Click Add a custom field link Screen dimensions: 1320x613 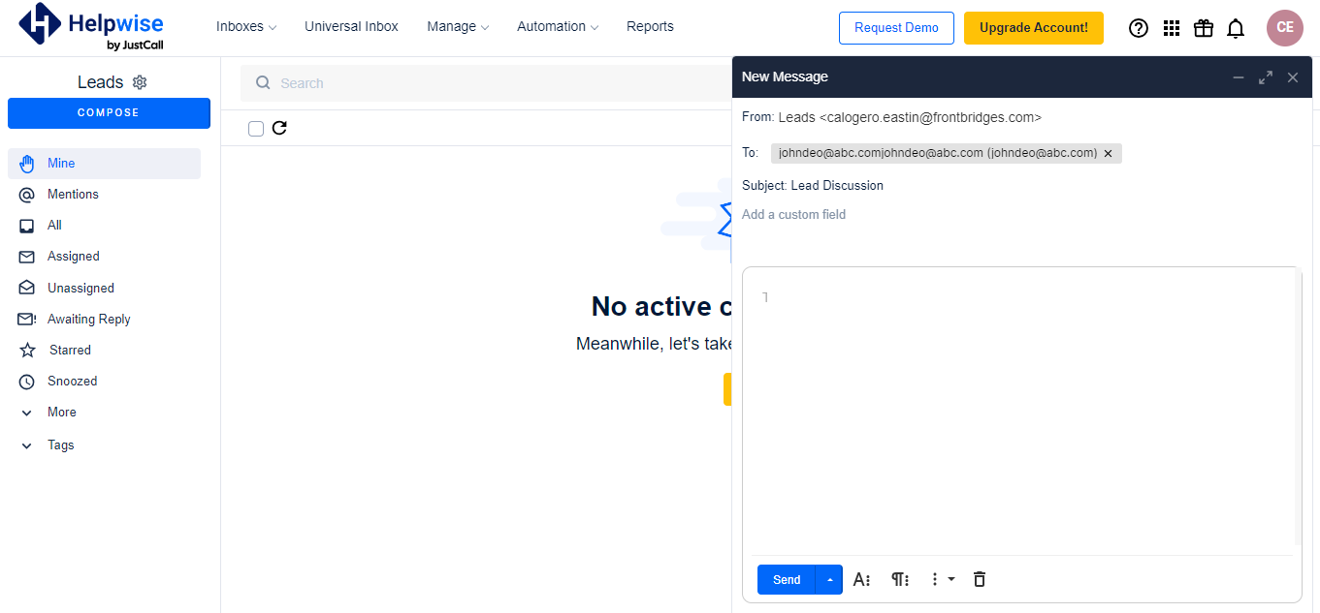point(793,214)
